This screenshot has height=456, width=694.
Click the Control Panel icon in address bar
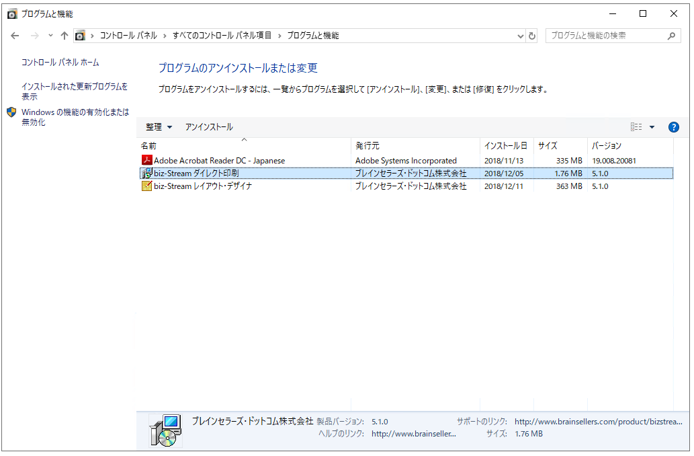pyautogui.click(x=80, y=36)
